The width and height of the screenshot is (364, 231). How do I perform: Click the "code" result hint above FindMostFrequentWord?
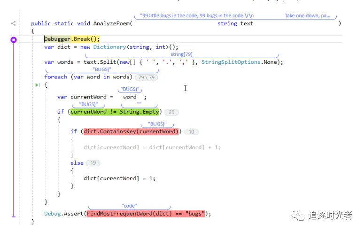pos(129,206)
